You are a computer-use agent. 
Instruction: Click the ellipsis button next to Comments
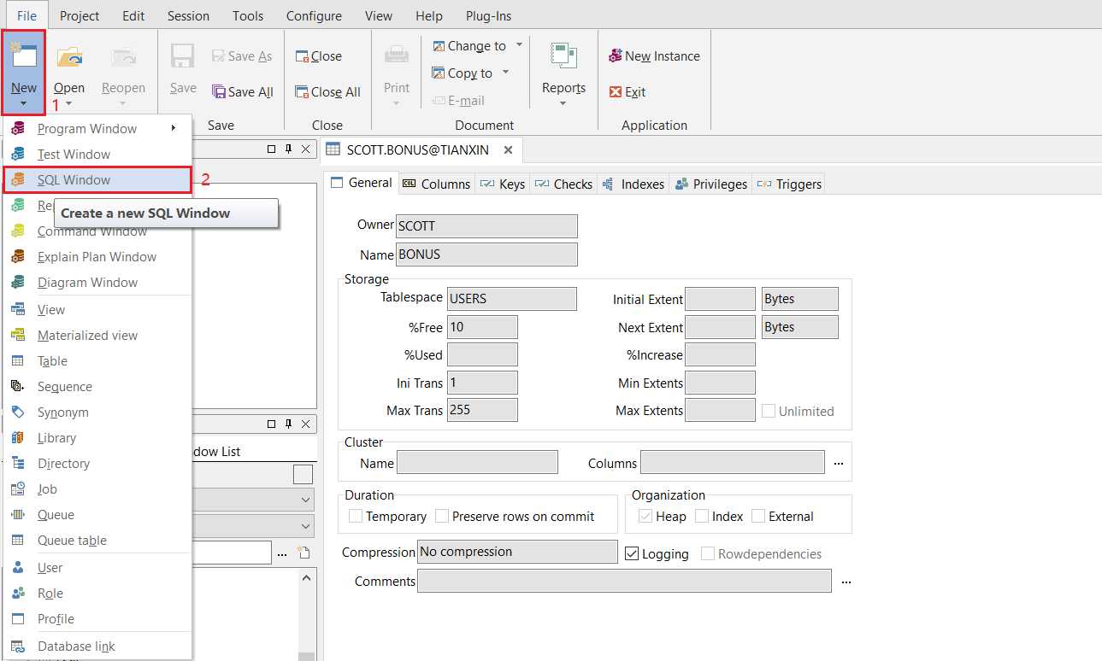pos(846,582)
